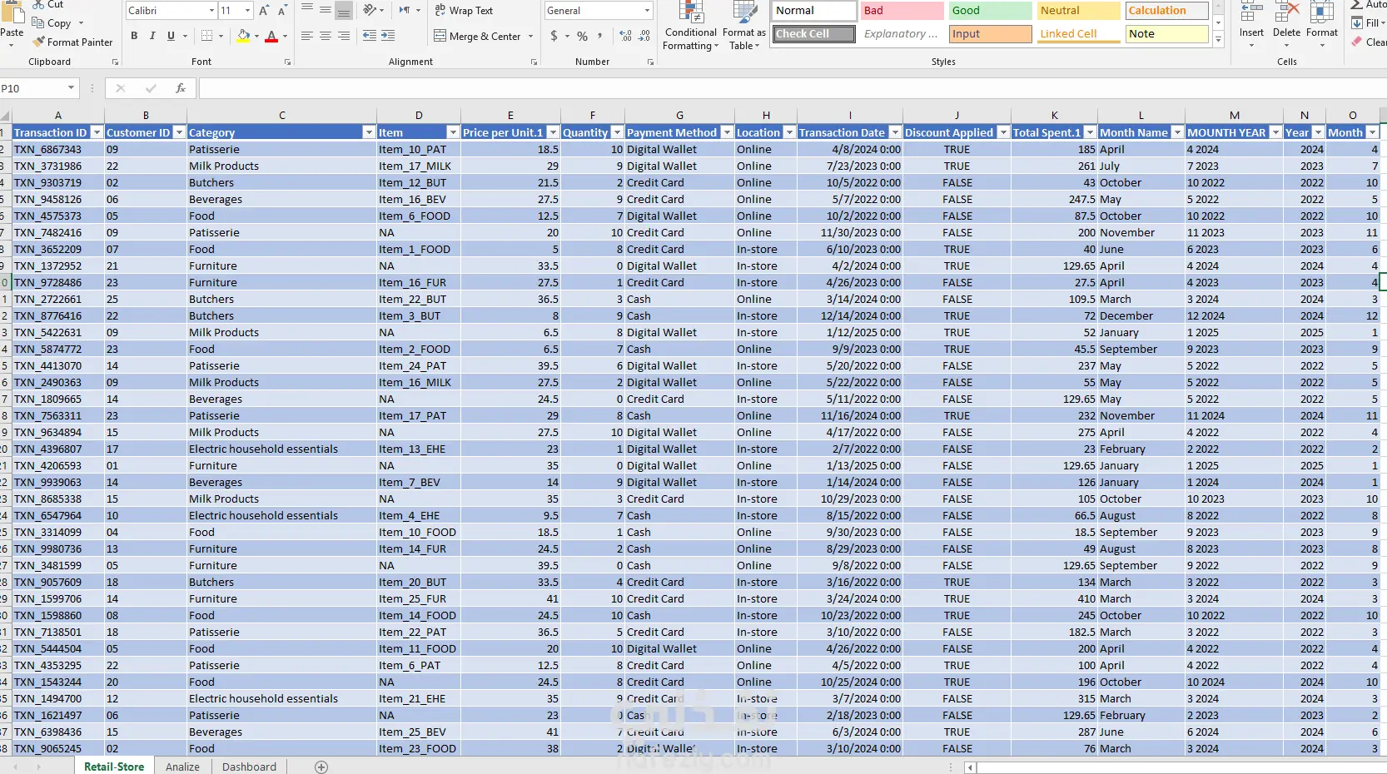Increase font size with large A icon
1387x774 pixels.
264,11
